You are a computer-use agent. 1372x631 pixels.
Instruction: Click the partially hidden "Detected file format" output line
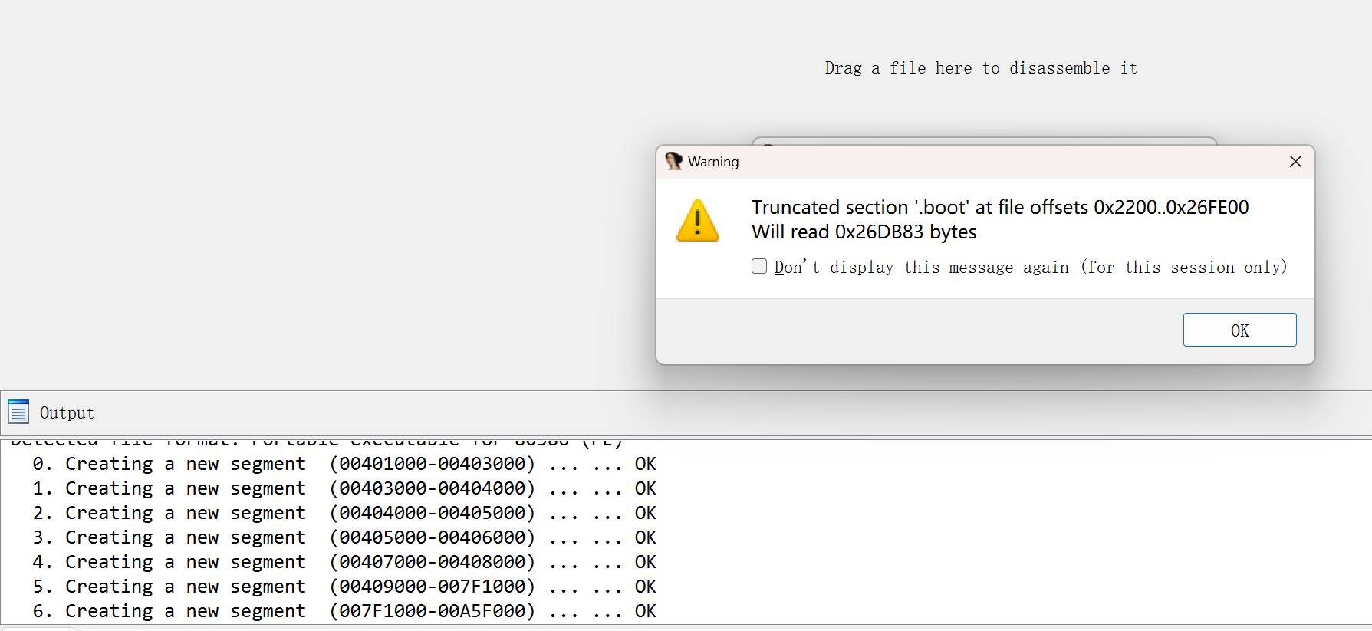point(314,442)
